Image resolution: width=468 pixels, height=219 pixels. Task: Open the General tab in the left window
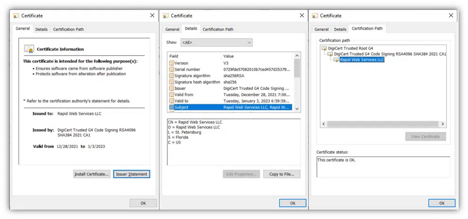(23, 29)
